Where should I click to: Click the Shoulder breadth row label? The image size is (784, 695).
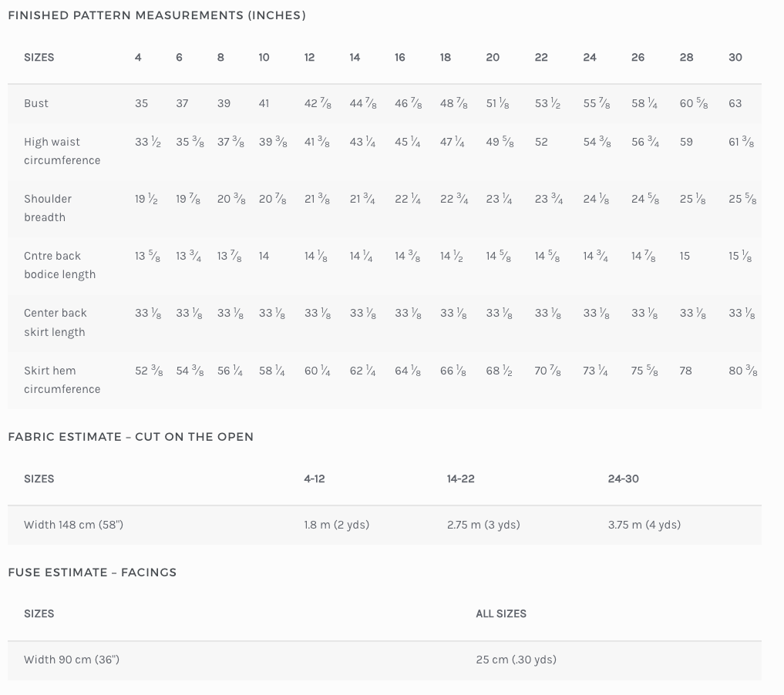click(48, 208)
